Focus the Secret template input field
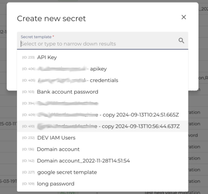 coord(102,40)
